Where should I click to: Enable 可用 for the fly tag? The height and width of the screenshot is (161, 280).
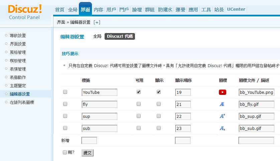coord(139,104)
